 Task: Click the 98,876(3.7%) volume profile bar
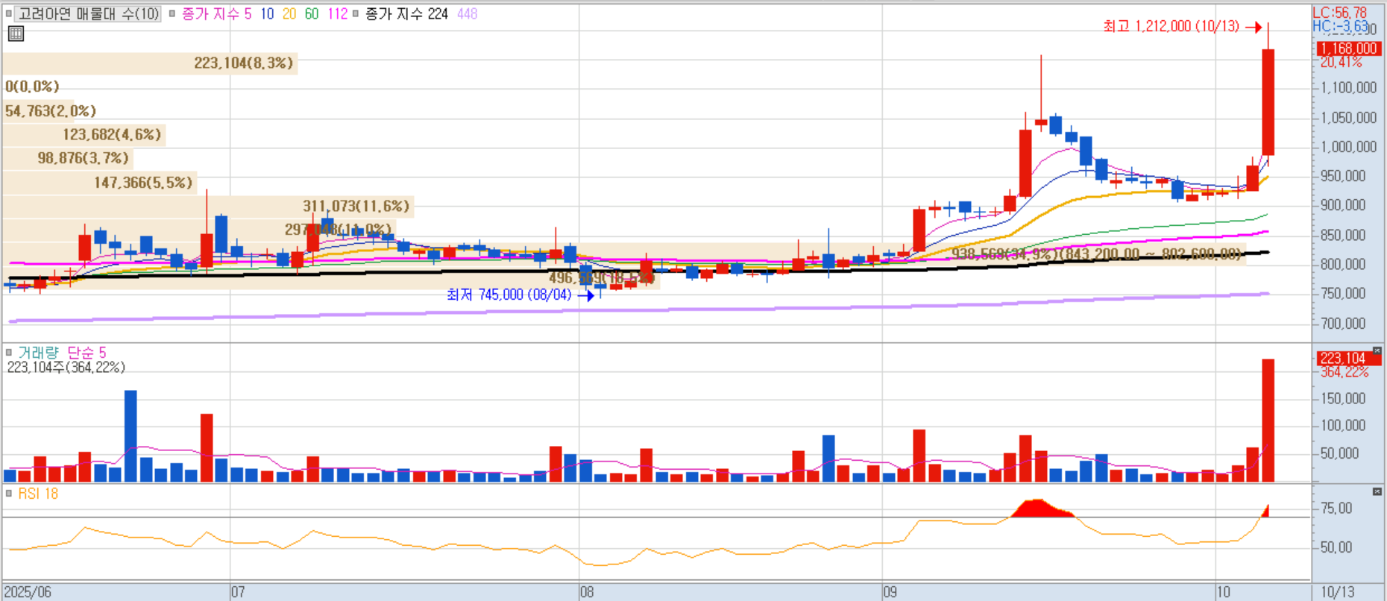[x=68, y=158]
